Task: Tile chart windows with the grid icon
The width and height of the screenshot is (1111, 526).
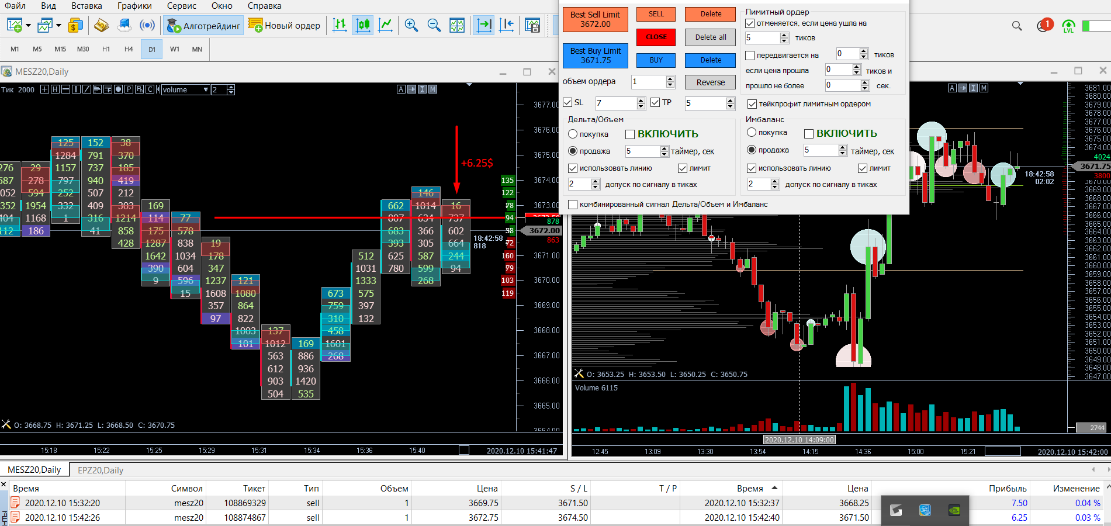Action: 457,25
